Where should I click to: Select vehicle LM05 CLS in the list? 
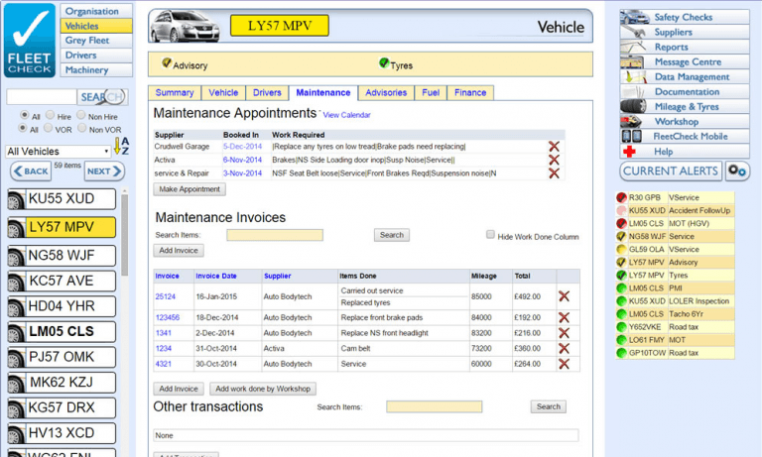(x=62, y=332)
